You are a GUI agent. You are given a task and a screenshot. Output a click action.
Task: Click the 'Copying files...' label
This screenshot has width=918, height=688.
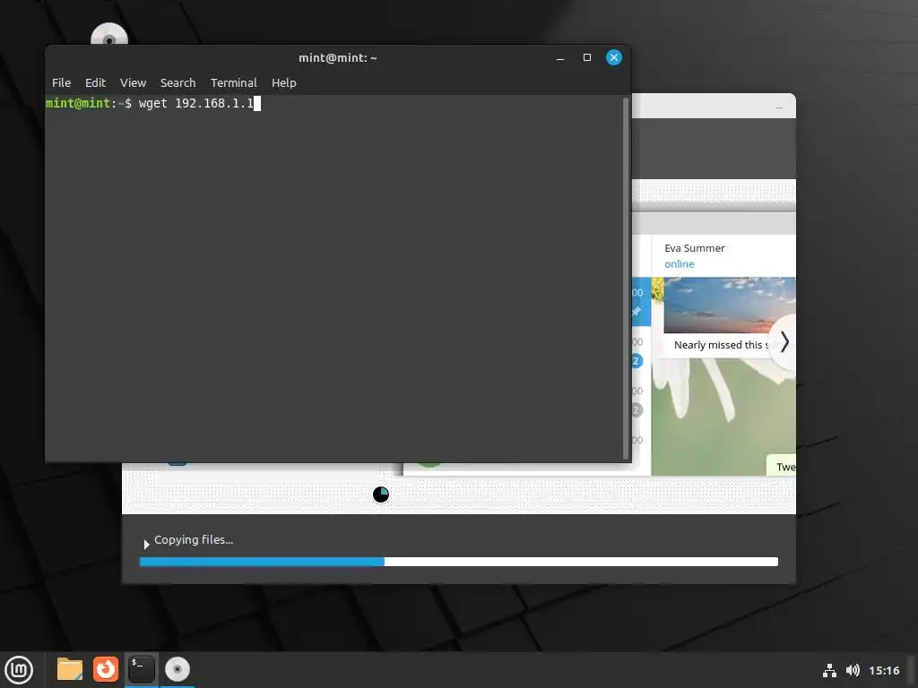(x=194, y=539)
